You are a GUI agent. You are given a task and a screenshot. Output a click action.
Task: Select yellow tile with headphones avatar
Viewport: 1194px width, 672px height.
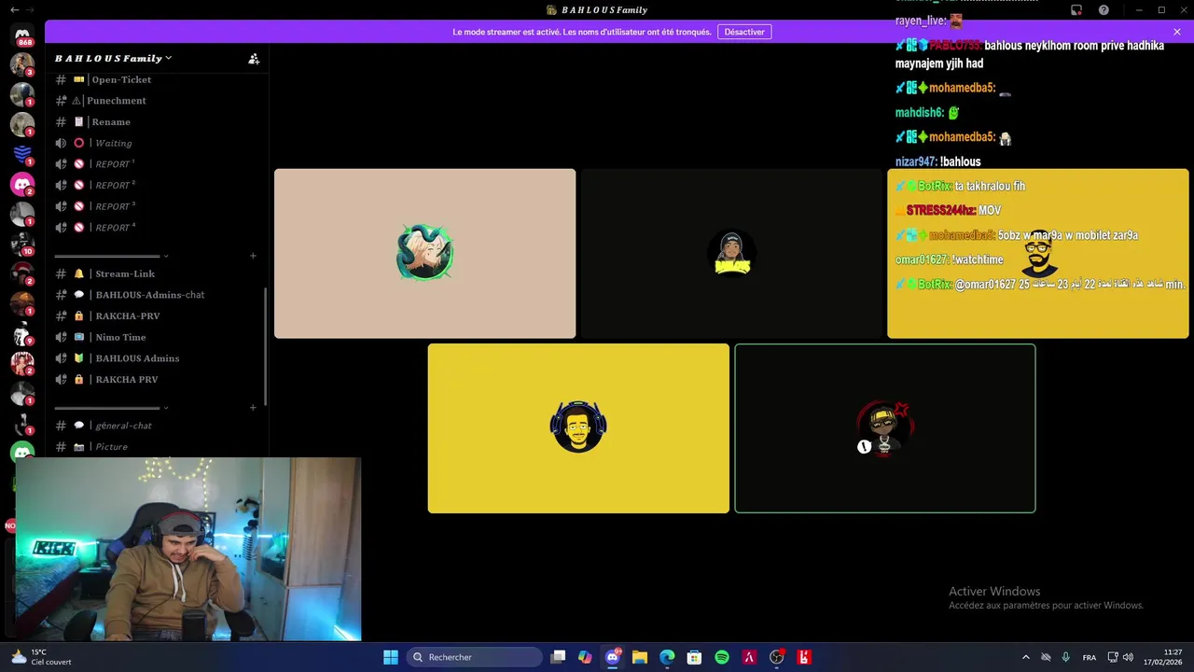(578, 428)
